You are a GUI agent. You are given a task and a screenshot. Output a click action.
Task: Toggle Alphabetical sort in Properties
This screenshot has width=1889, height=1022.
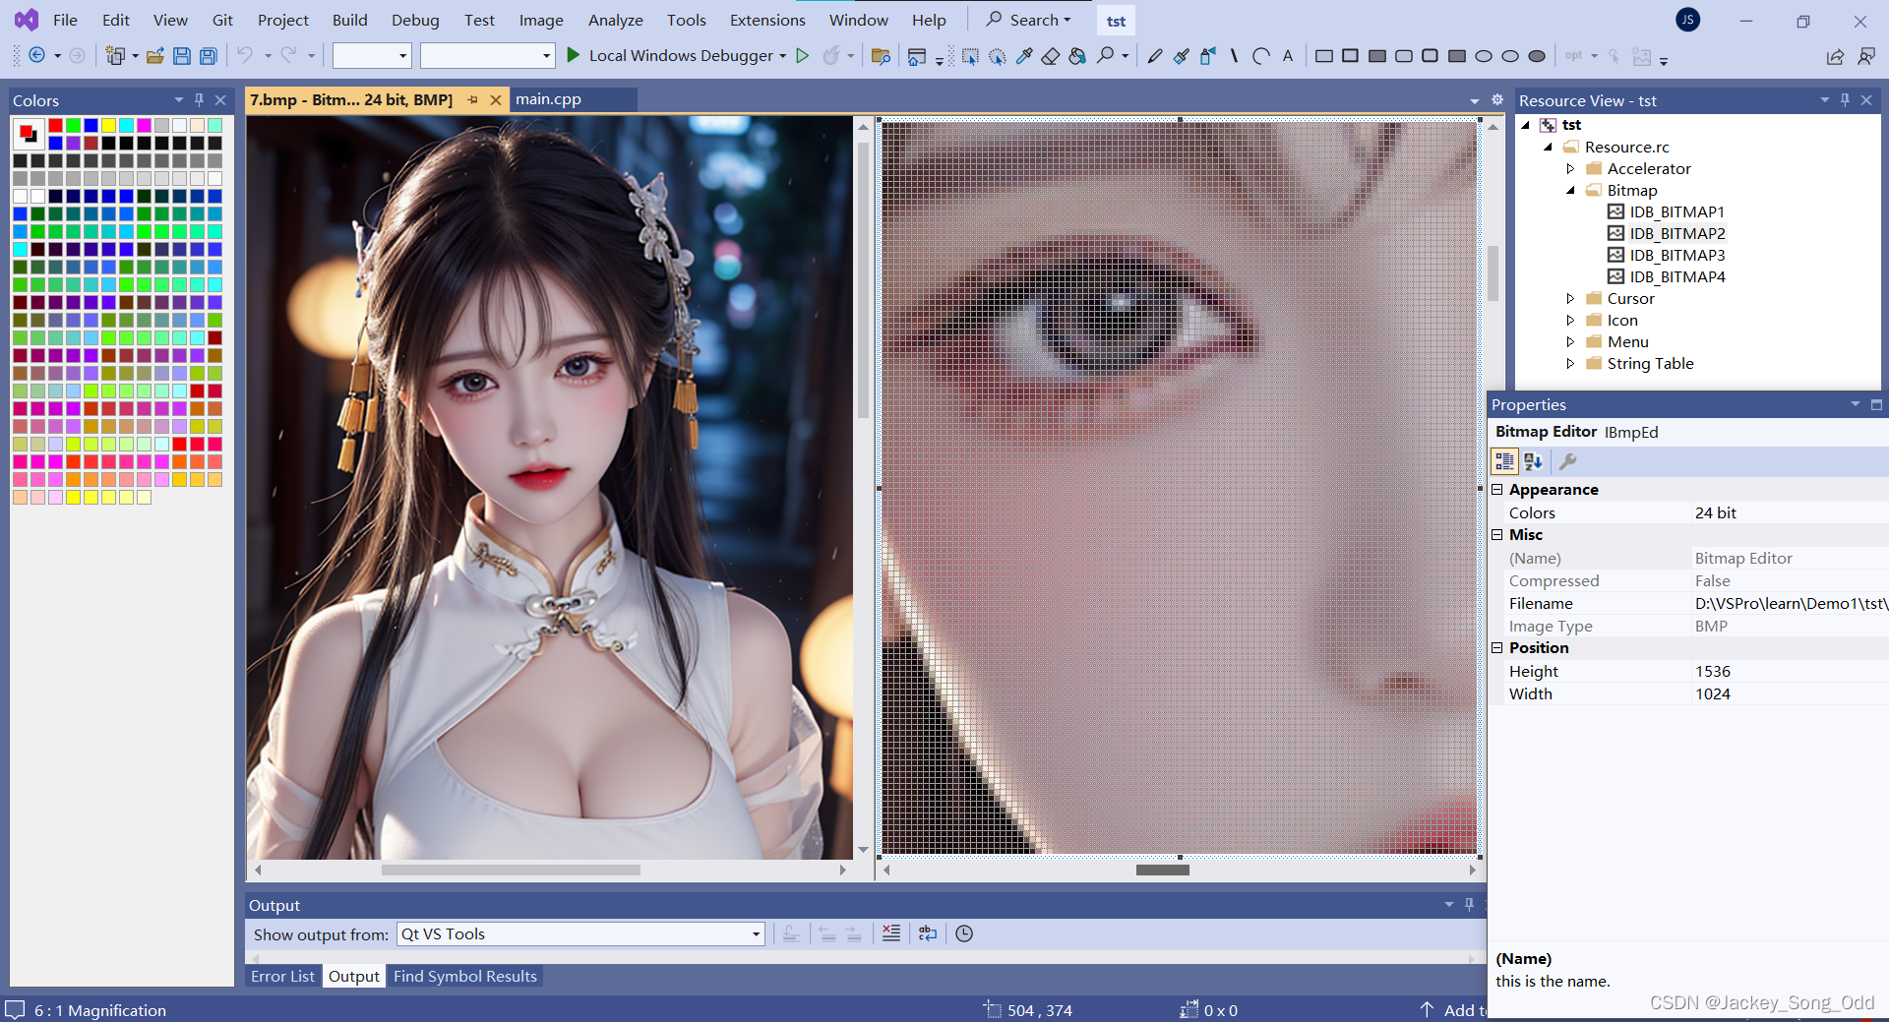[1533, 461]
